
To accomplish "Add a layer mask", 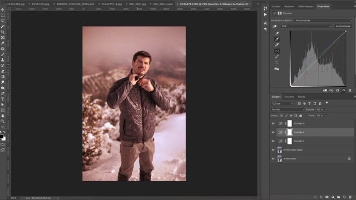I will tap(327, 197).
